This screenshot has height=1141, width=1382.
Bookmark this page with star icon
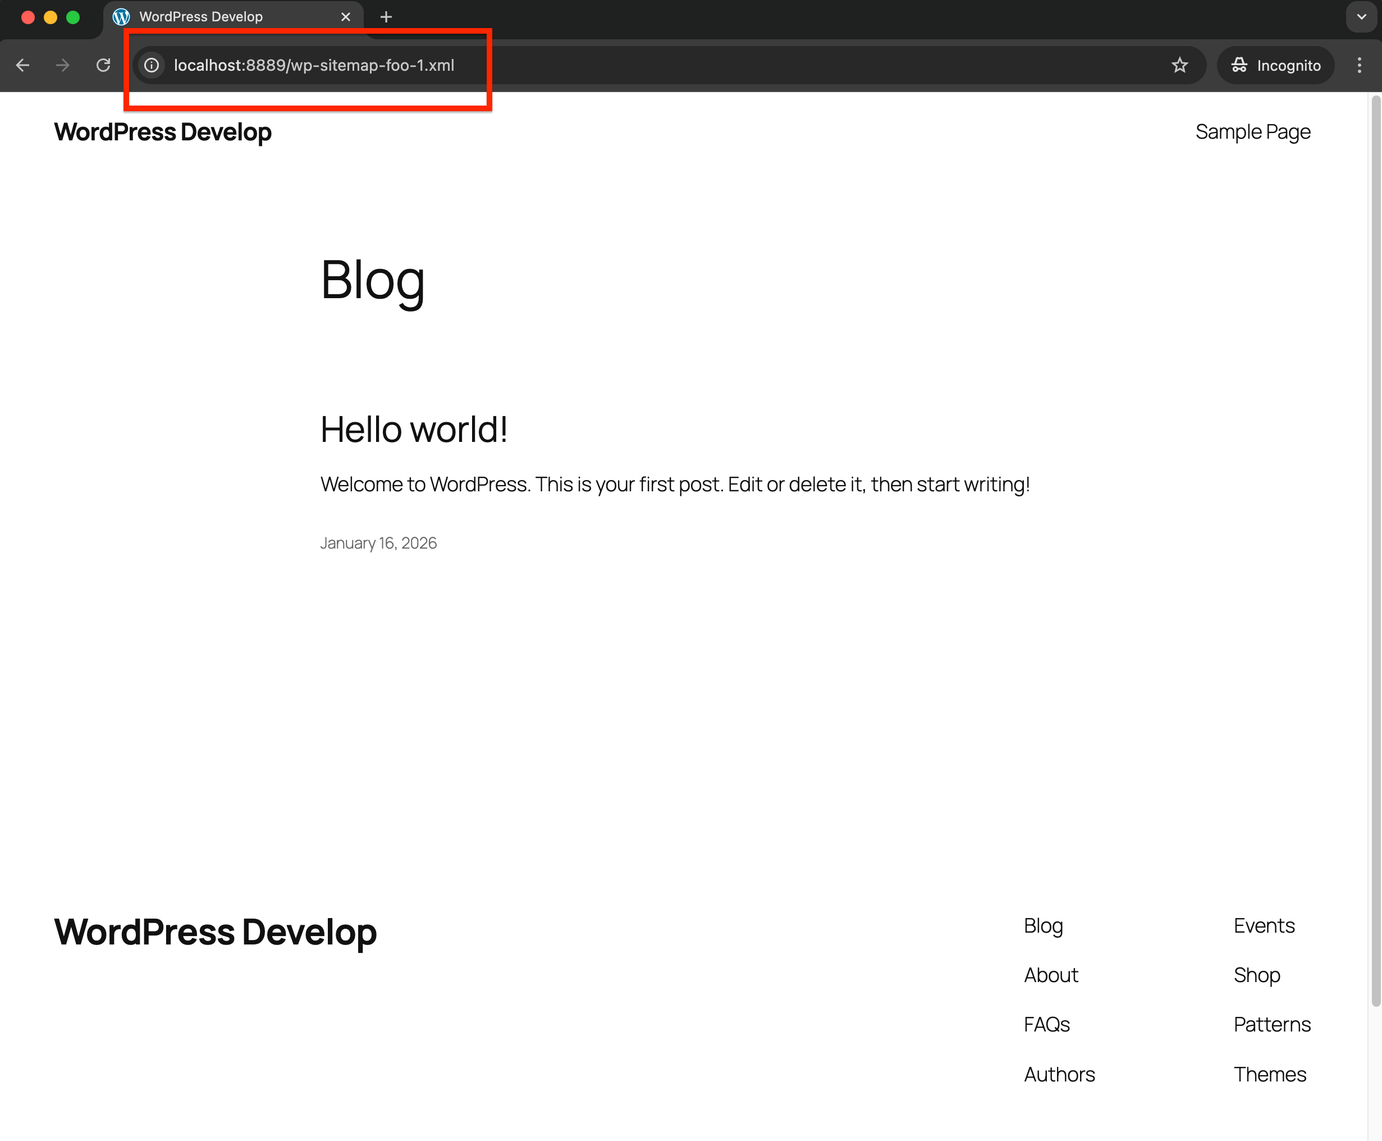pyautogui.click(x=1179, y=65)
